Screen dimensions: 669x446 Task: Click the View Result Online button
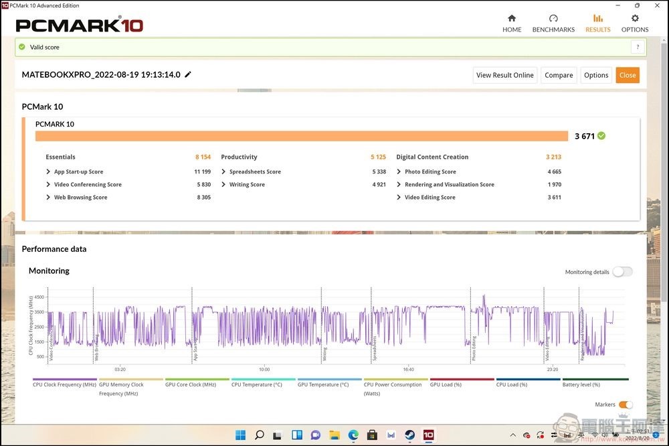pyautogui.click(x=504, y=75)
